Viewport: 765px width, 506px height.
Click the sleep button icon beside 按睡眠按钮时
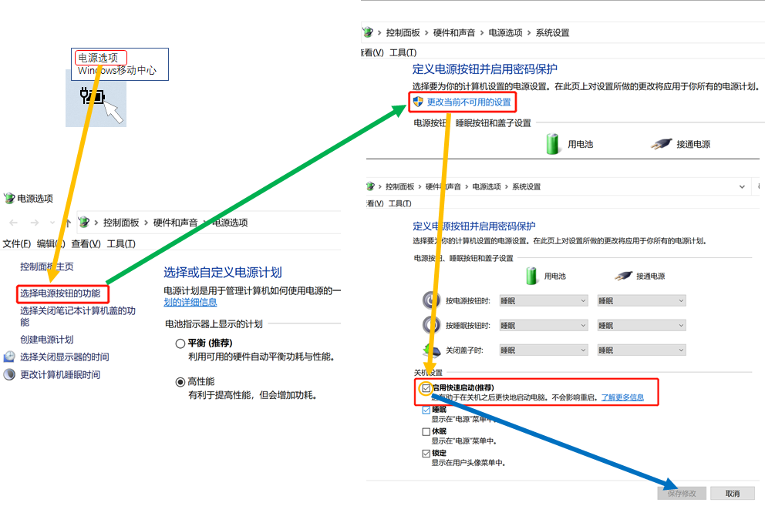pyautogui.click(x=431, y=325)
